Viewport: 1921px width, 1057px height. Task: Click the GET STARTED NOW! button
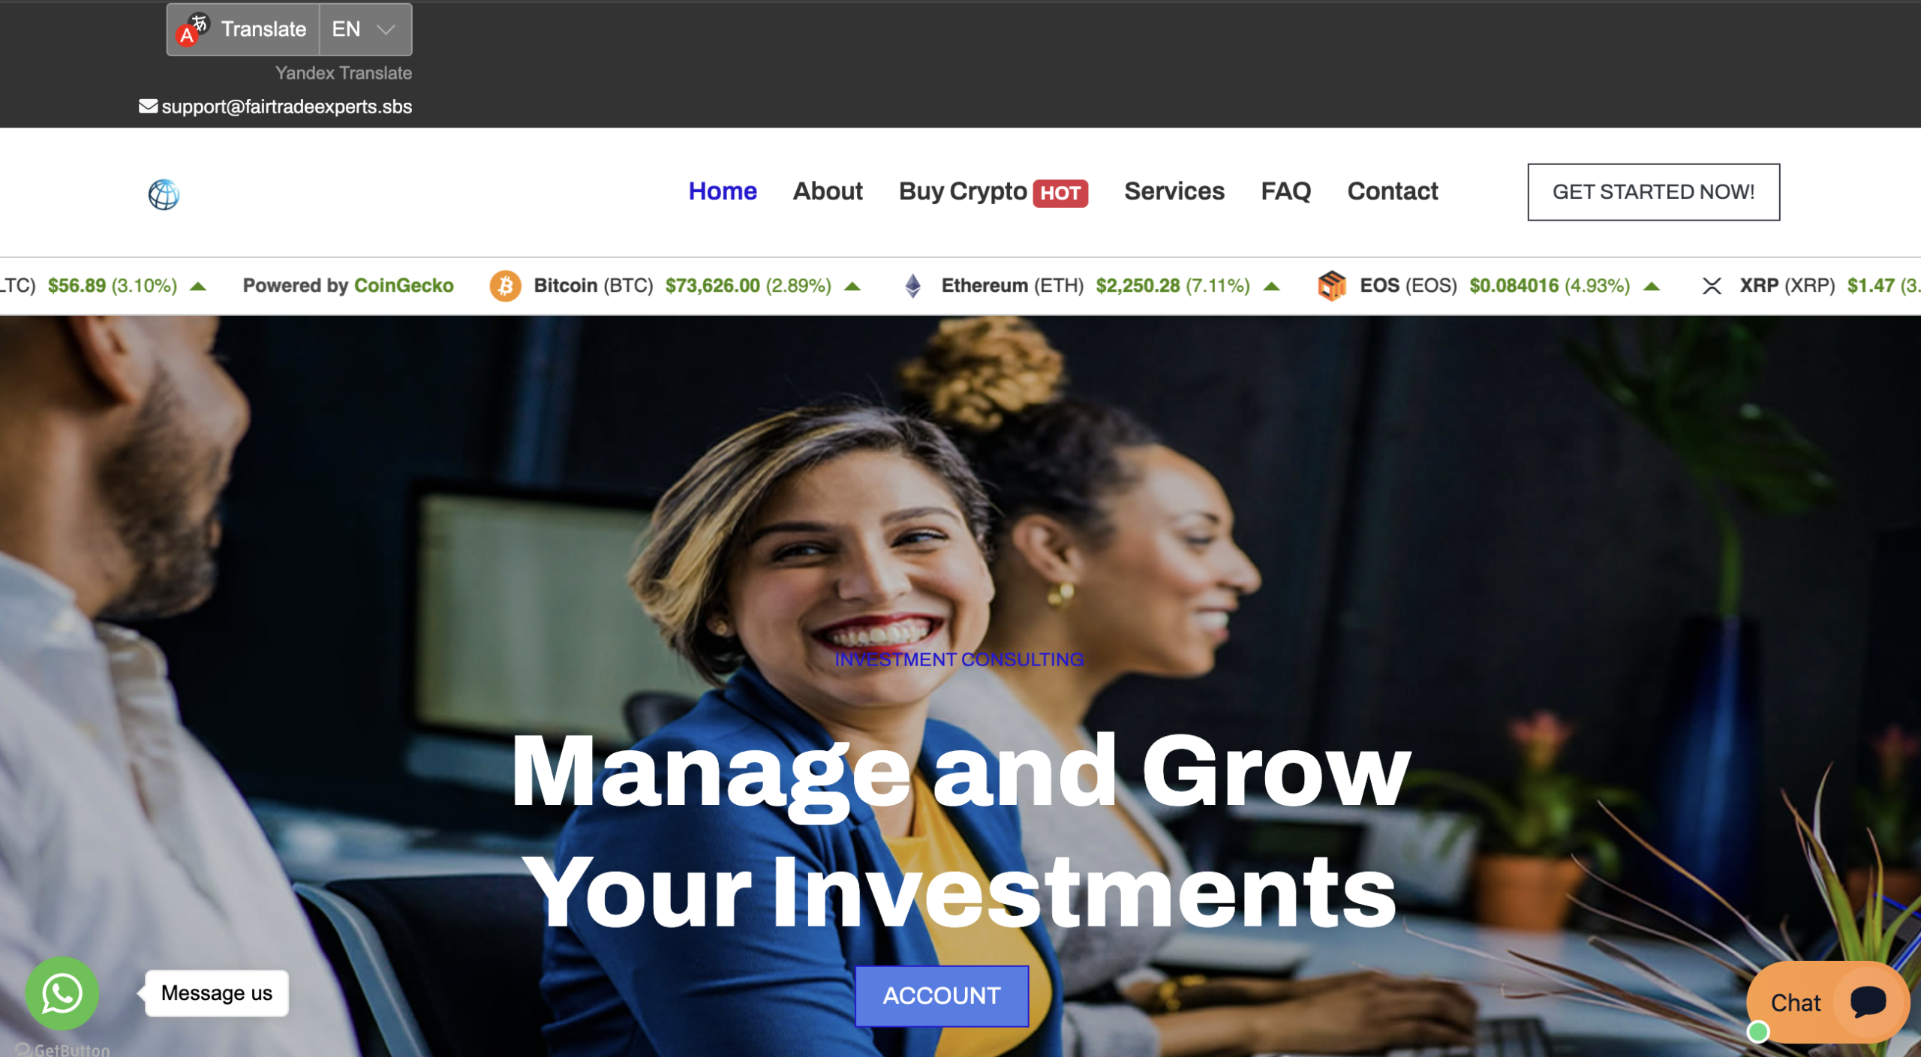coord(1653,192)
